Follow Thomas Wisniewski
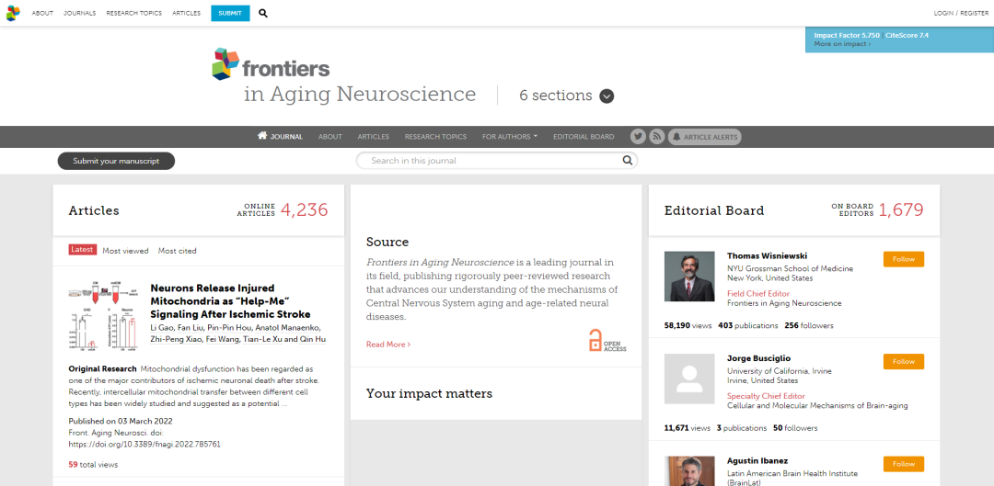Screen dimensions: 994x486 coord(903,259)
